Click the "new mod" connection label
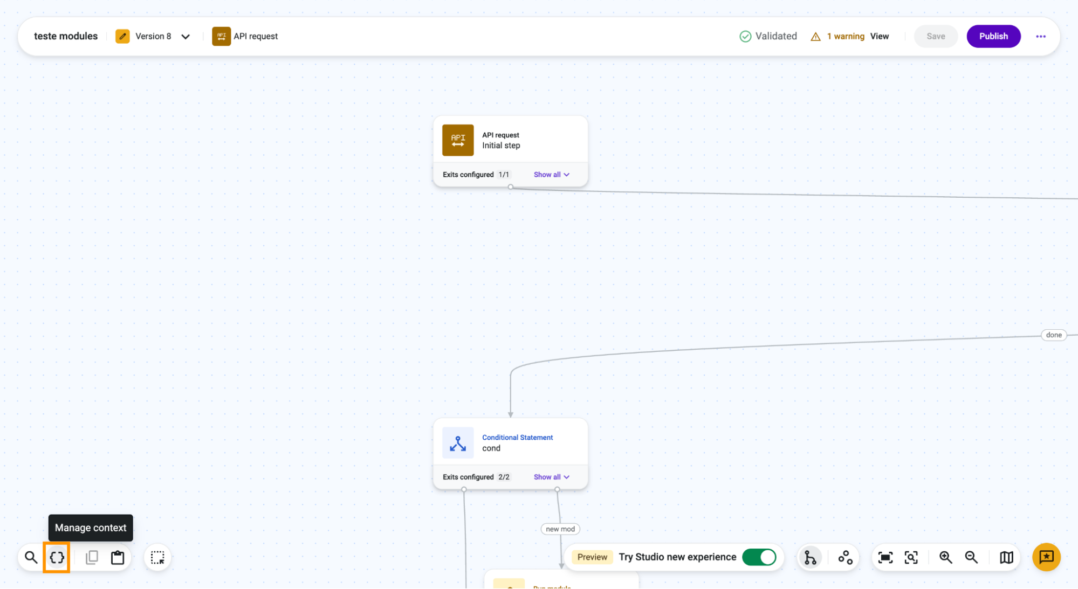Screen dimensions: 1078x589 click(x=560, y=529)
